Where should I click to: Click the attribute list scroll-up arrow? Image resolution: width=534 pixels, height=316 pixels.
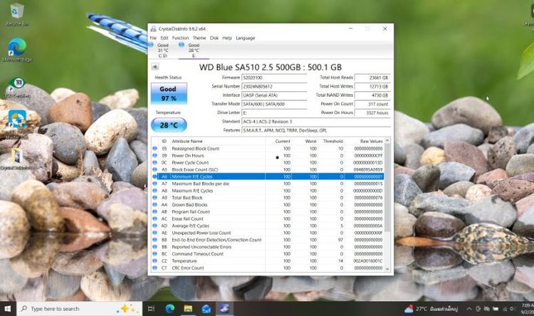(x=387, y=140)
